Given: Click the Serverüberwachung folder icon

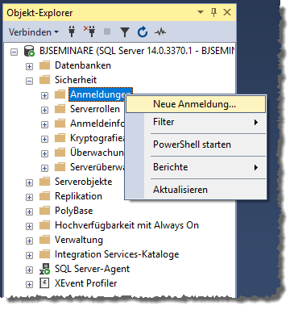Looking at the screenshot, I should [60, 167].
